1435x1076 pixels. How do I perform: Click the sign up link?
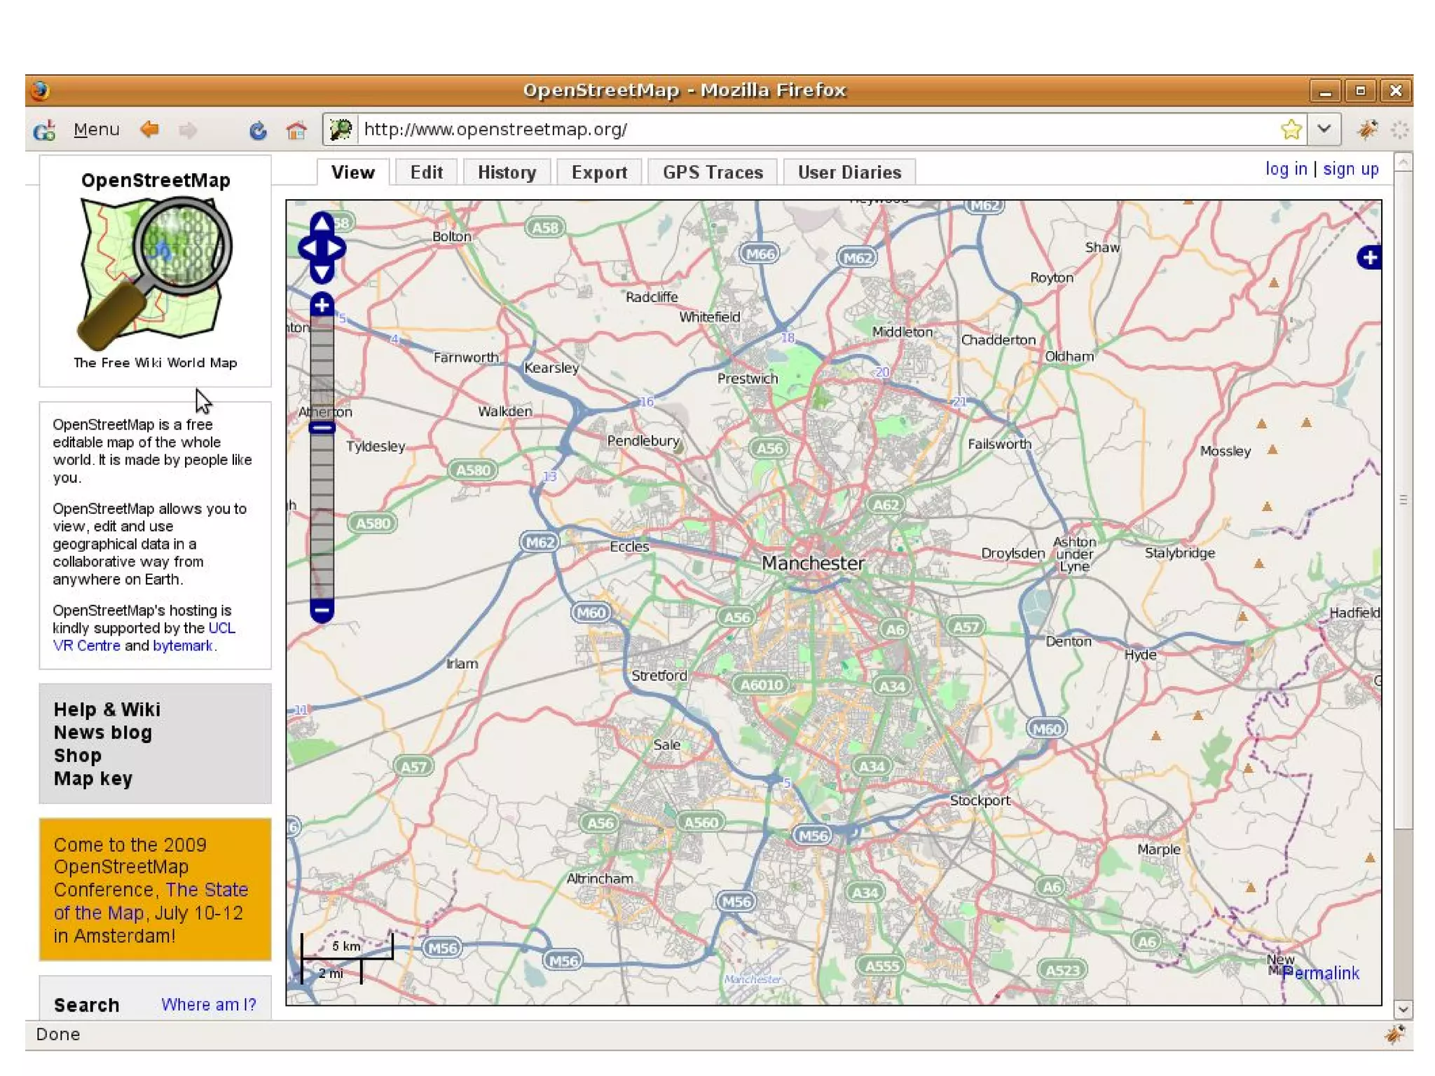1350,169
